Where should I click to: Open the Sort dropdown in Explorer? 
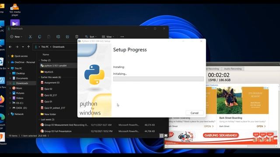point(91,37)
